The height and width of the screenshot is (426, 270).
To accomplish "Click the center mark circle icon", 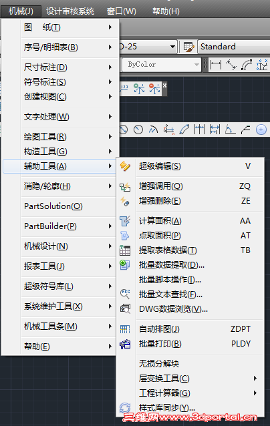I will pyautogui.click(x=261, y=130).
